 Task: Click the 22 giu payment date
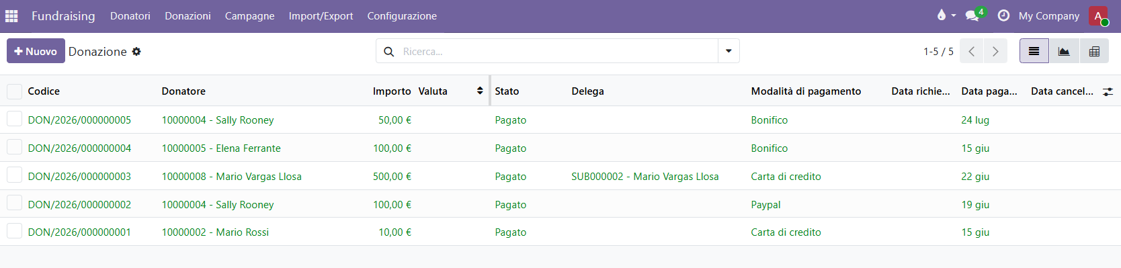point(975,176)
